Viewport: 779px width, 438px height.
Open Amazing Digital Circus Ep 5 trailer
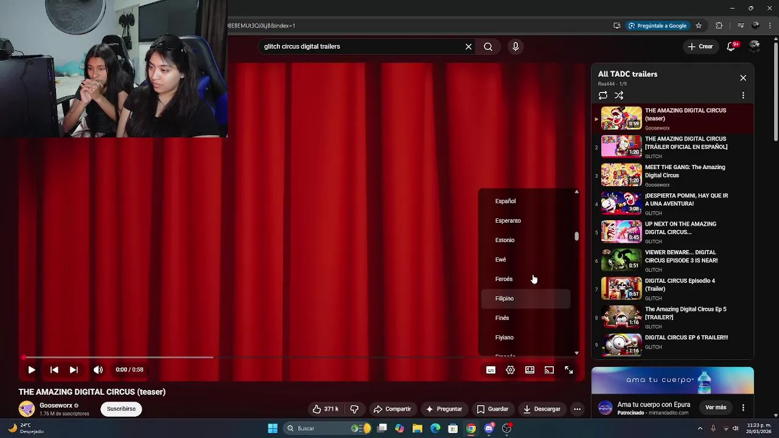pyautogui.click(x=672, y=317)
